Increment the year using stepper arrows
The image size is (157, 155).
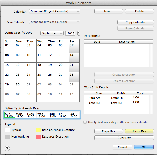point(79,32)
